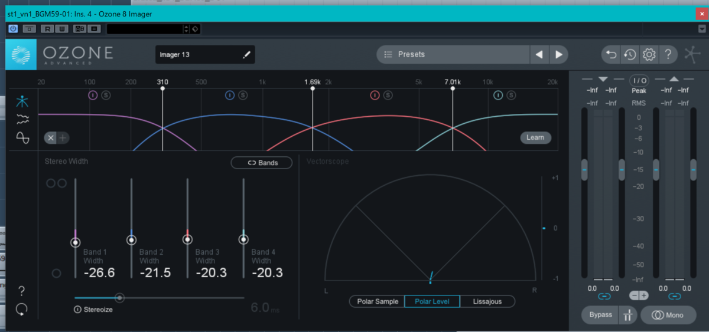Select the sine wave view icon

tap(22, 137)
